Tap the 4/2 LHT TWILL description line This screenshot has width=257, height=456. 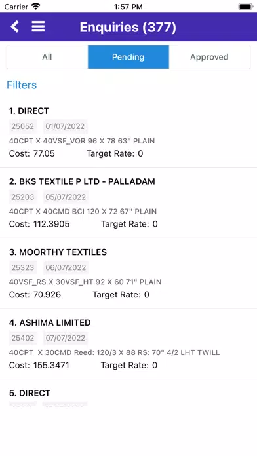click(x=114, y=352)
